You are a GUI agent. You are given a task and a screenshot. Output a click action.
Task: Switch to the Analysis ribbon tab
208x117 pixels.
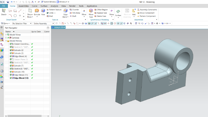[54, 6]
